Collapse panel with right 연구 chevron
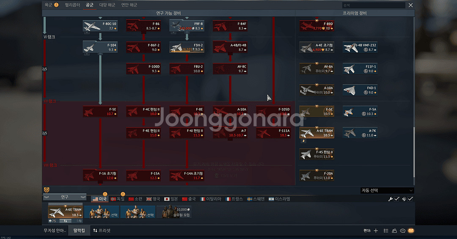This screenshot has height=239, width=457. 83,197
